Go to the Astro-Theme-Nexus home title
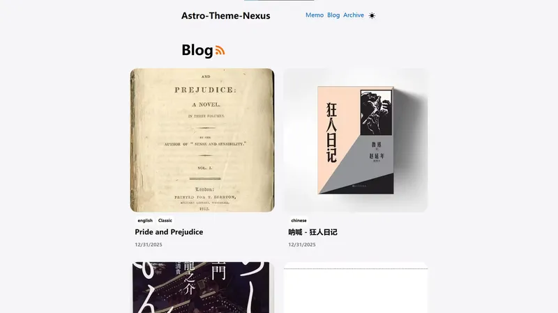Screen dimensions: 558x313 (225, 15)
